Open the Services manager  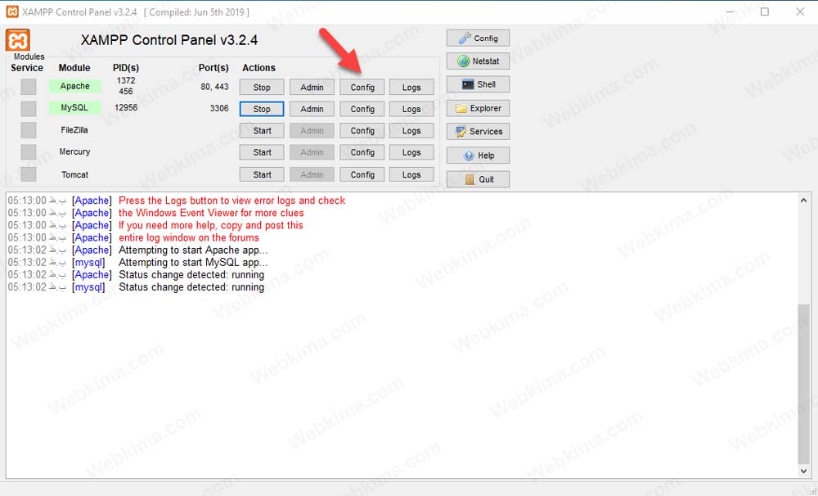click(478, 131)
